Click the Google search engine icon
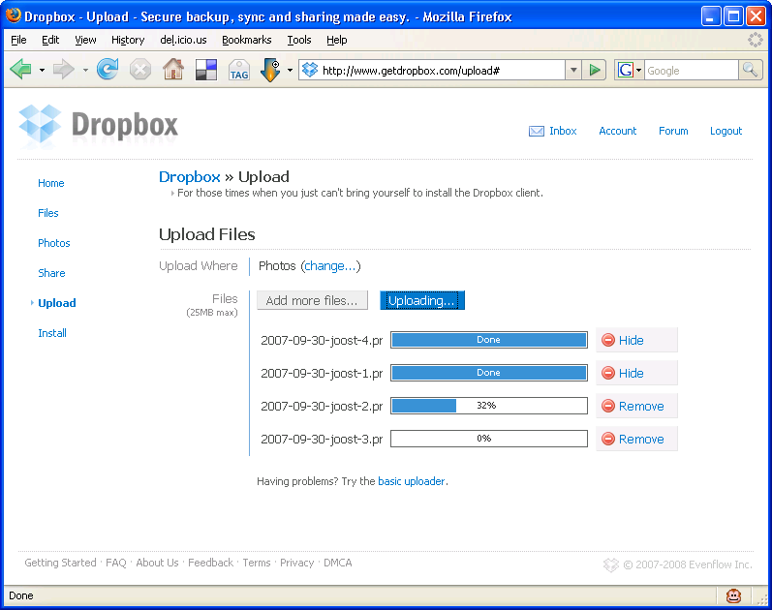Viewport: 772px width, 610px height. pyautogui.click(x=626, y=70)
